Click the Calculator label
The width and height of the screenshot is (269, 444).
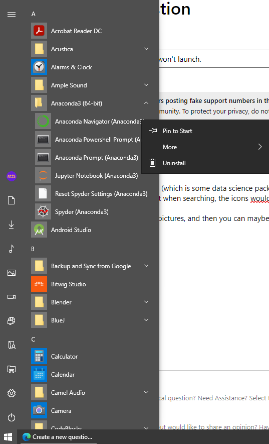click(x=64, y=357)
